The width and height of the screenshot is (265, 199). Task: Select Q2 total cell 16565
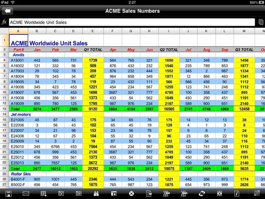169,109
